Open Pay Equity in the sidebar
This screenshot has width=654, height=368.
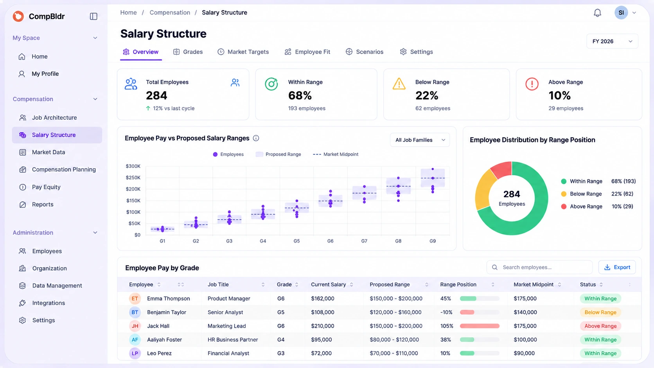(57, 187)
